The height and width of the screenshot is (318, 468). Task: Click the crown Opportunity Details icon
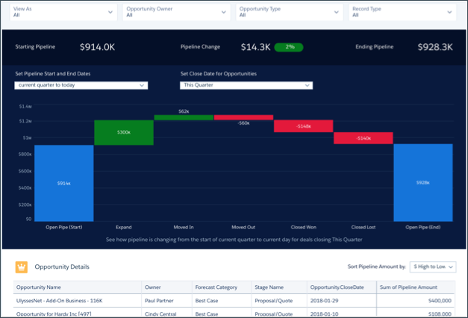(x=21, y=266)
